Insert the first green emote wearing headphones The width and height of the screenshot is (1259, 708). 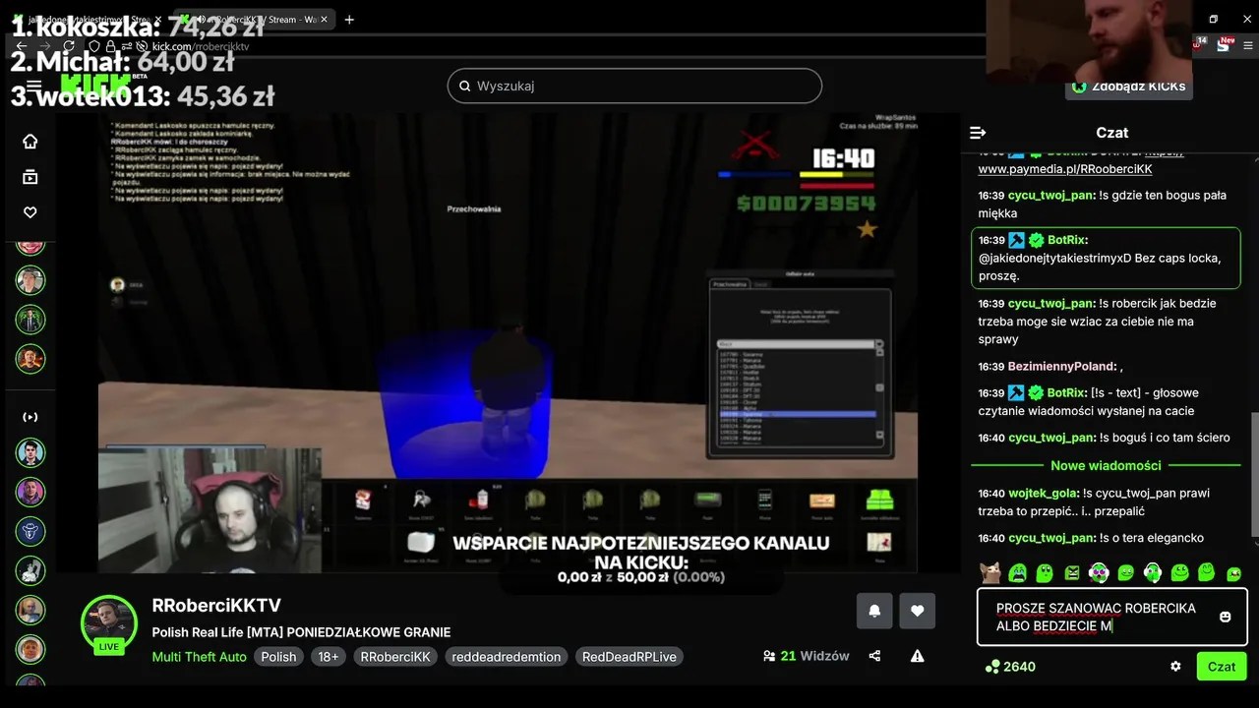tap(1099, 572)
